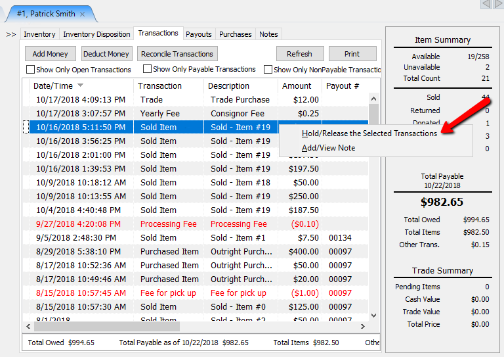
Task: Sort by the Amount column header
Action: click(299, 86)
